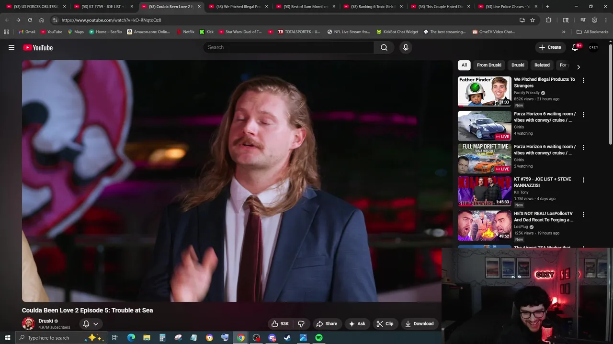Viewport: 613px width, 344px height.
Task: Select the 'Druski' filter chip
Action: click(x=518, y=65)
